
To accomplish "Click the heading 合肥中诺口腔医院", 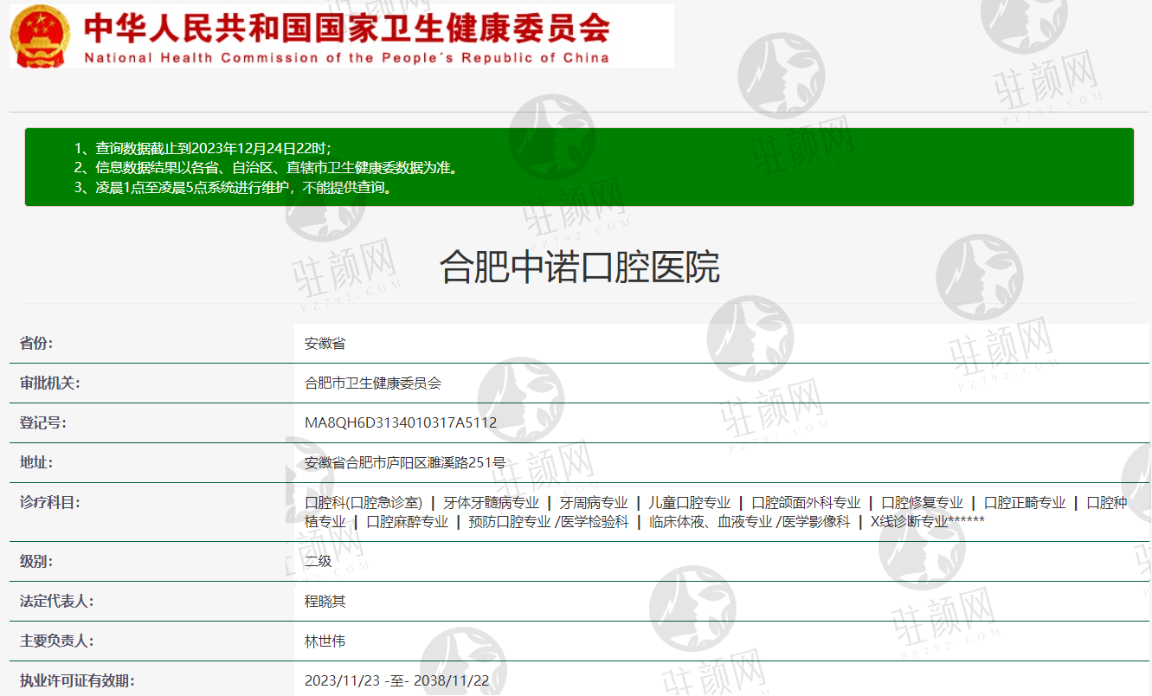I will [580, 267].
